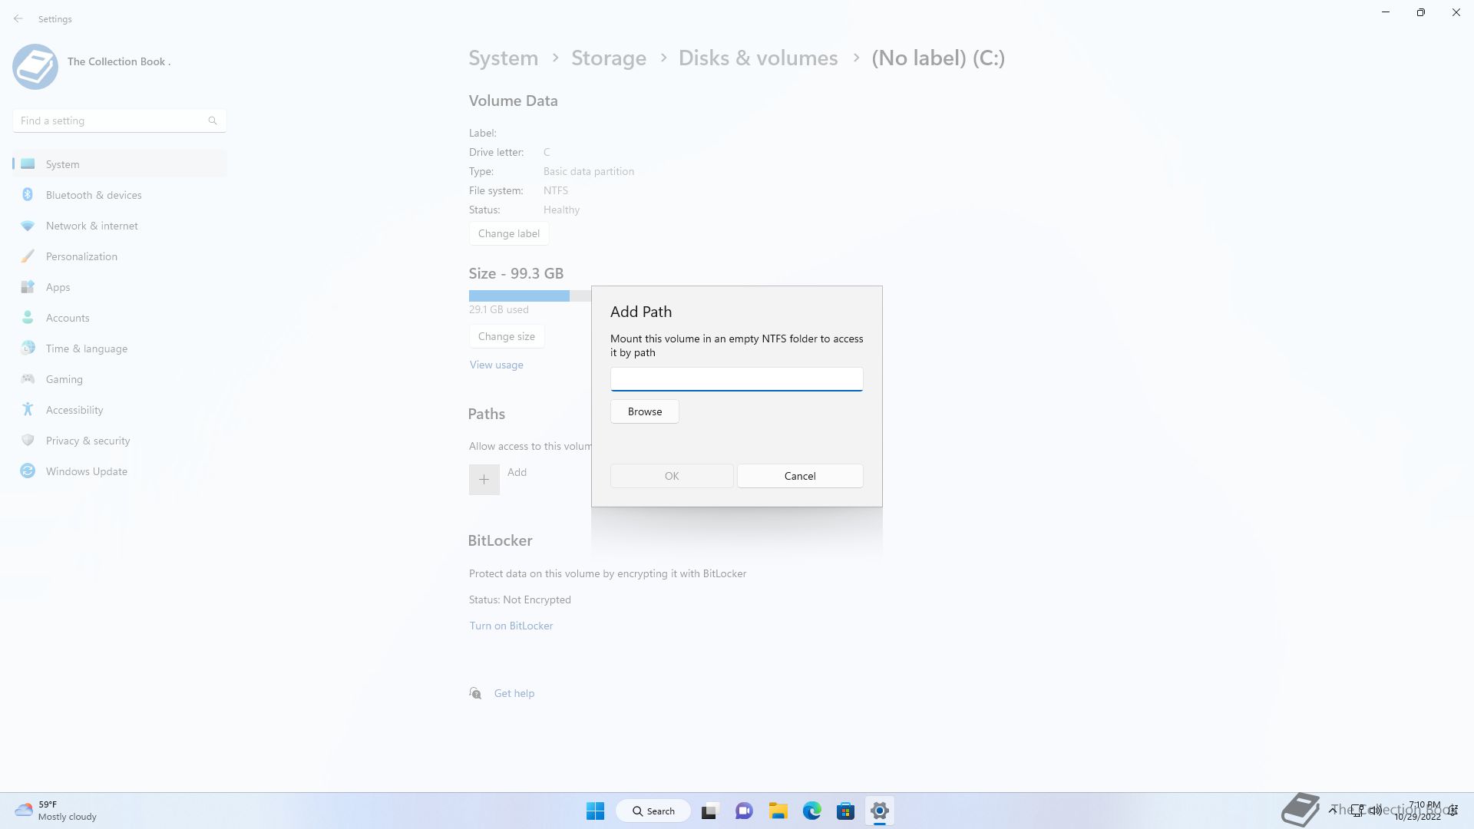
Task: Click the volume icon in system tray
Action: pyautogui.click(x=1375, y=810)
